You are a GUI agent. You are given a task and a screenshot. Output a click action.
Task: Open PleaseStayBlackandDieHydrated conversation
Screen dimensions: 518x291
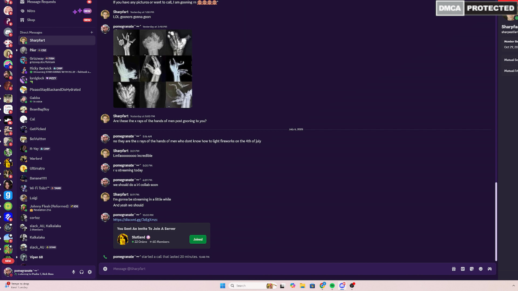coord(57,89)
